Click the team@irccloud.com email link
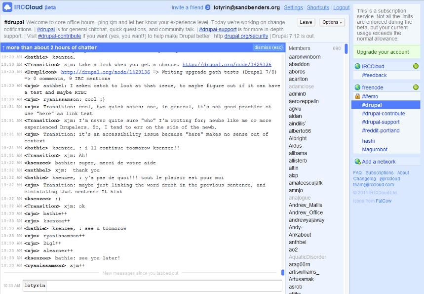Viewport: 424px width, 294px height. pos(374,185)
